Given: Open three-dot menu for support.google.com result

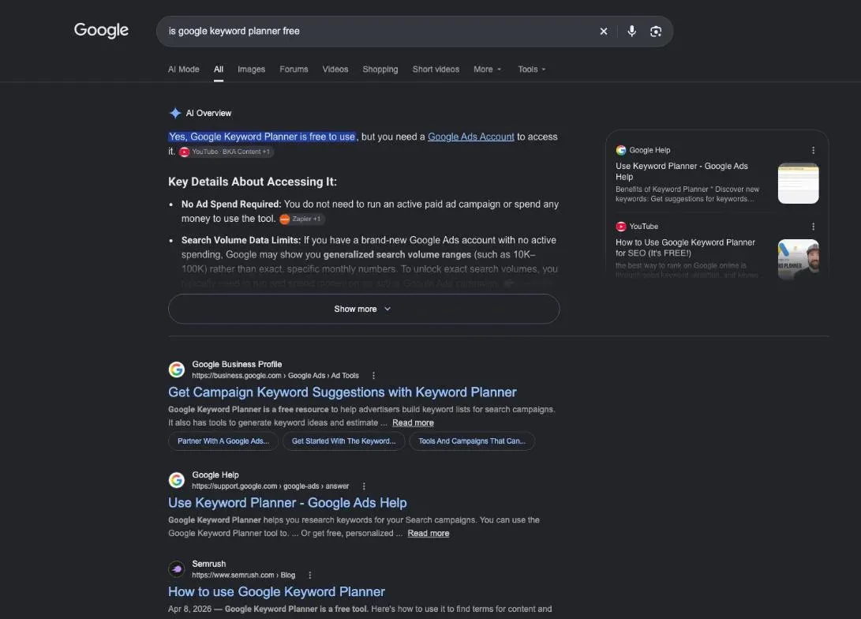Looking at the screenshot, I should tap(364, 486).
